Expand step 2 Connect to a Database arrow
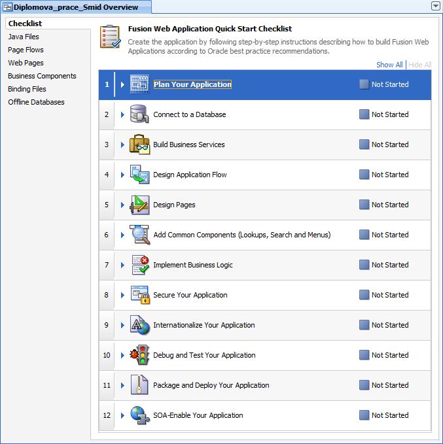443x444 pixels. pyautogui.click(x=122, y=114)
